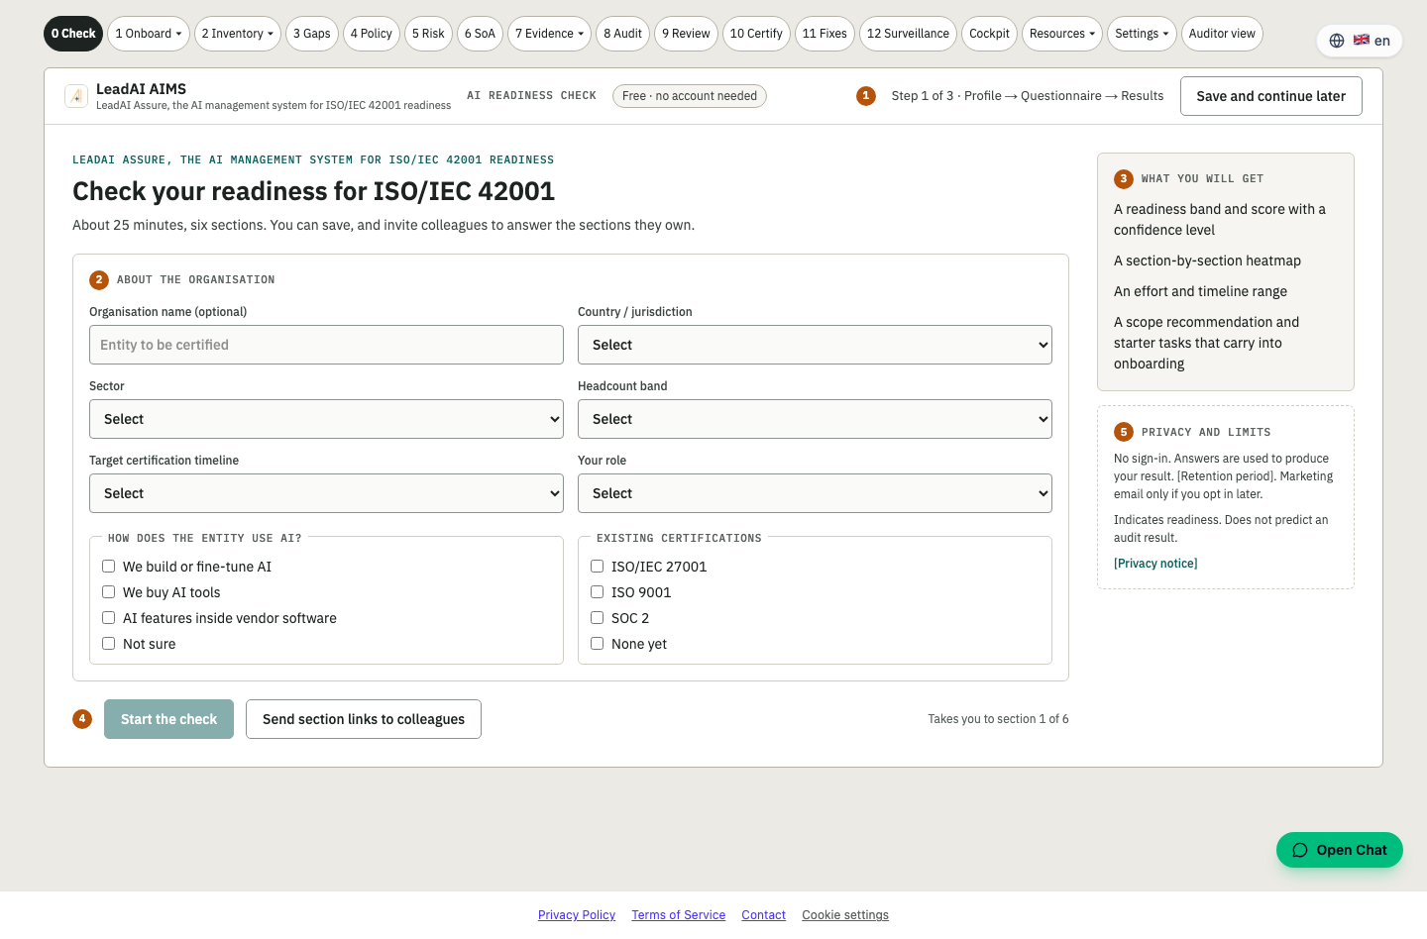
Task: Check the 'Not sure' option
Action: coord(109,644)
